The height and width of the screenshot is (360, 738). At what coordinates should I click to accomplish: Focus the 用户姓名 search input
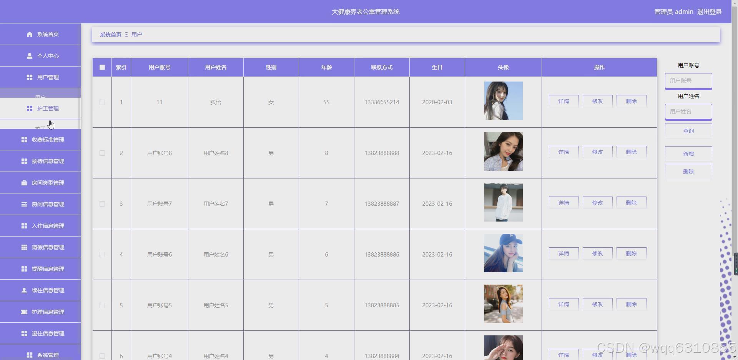[688, 112]
